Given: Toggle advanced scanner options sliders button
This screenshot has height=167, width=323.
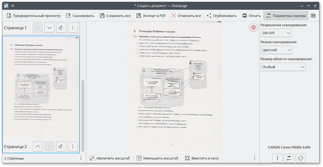Looking at the screenshot, I should (289, 158).
